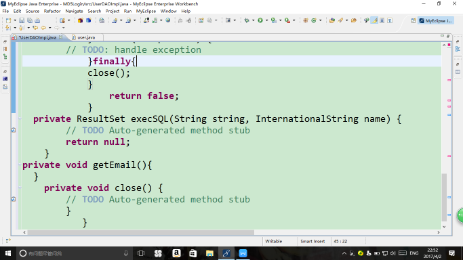Image resolution: width=463 pixels, height=260 pixels.
Task: Save the current file
Action: coord(22,20)
